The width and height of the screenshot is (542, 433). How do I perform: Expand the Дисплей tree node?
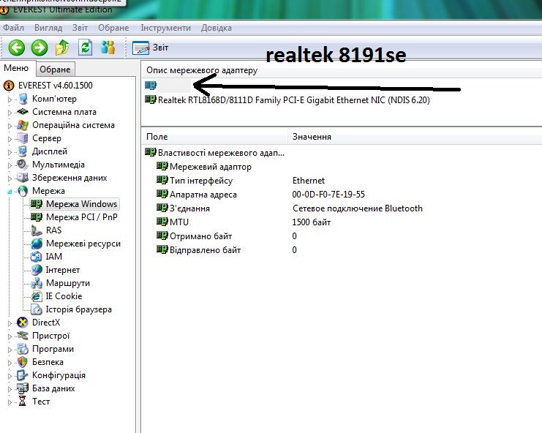[x=10, y=152]
